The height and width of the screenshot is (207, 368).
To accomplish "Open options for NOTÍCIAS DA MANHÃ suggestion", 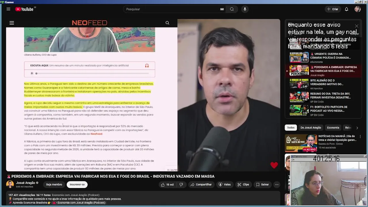I will click(360, 137).
